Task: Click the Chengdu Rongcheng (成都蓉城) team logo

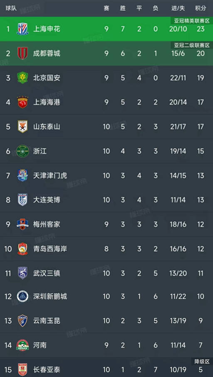Action: tap(22, 53)
